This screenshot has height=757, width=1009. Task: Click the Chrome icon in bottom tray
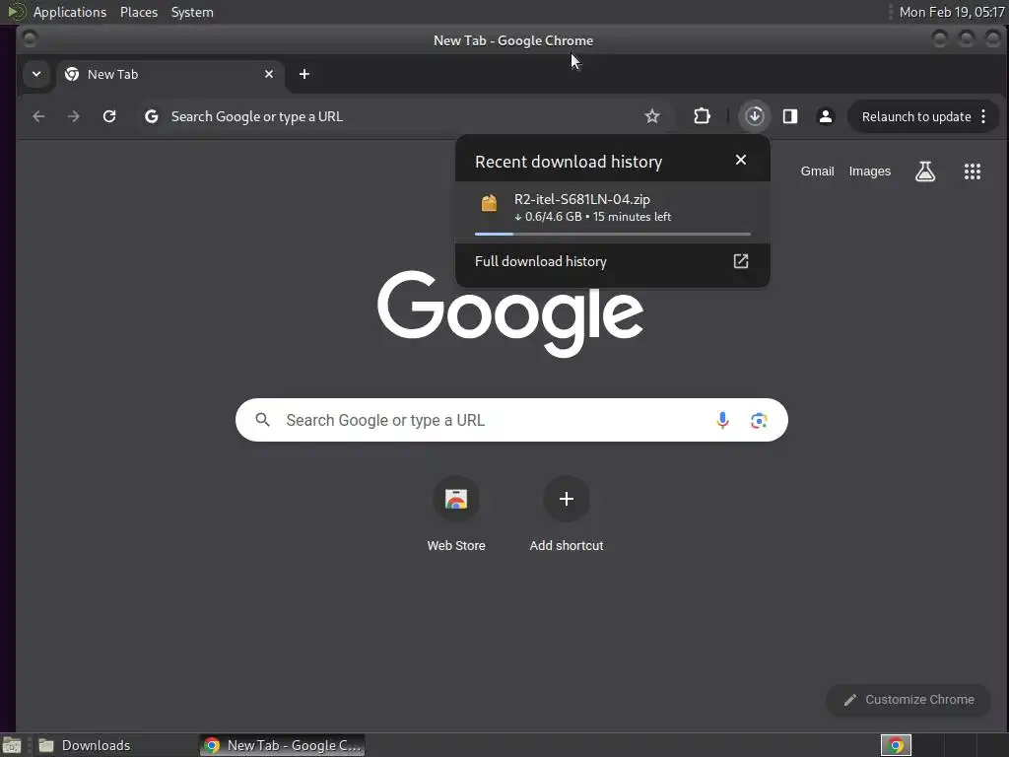[x=896, y=745]
